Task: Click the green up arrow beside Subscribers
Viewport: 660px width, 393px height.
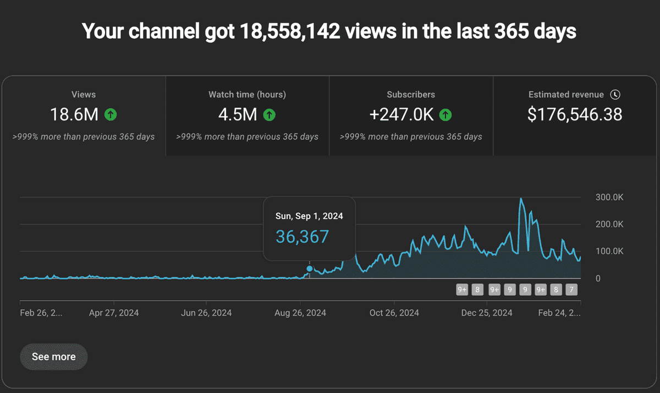Action: point(445,114)
